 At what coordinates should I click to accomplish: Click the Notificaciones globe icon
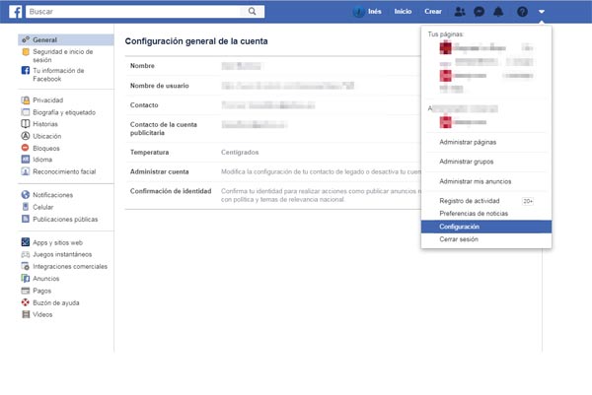pos(26,195)
